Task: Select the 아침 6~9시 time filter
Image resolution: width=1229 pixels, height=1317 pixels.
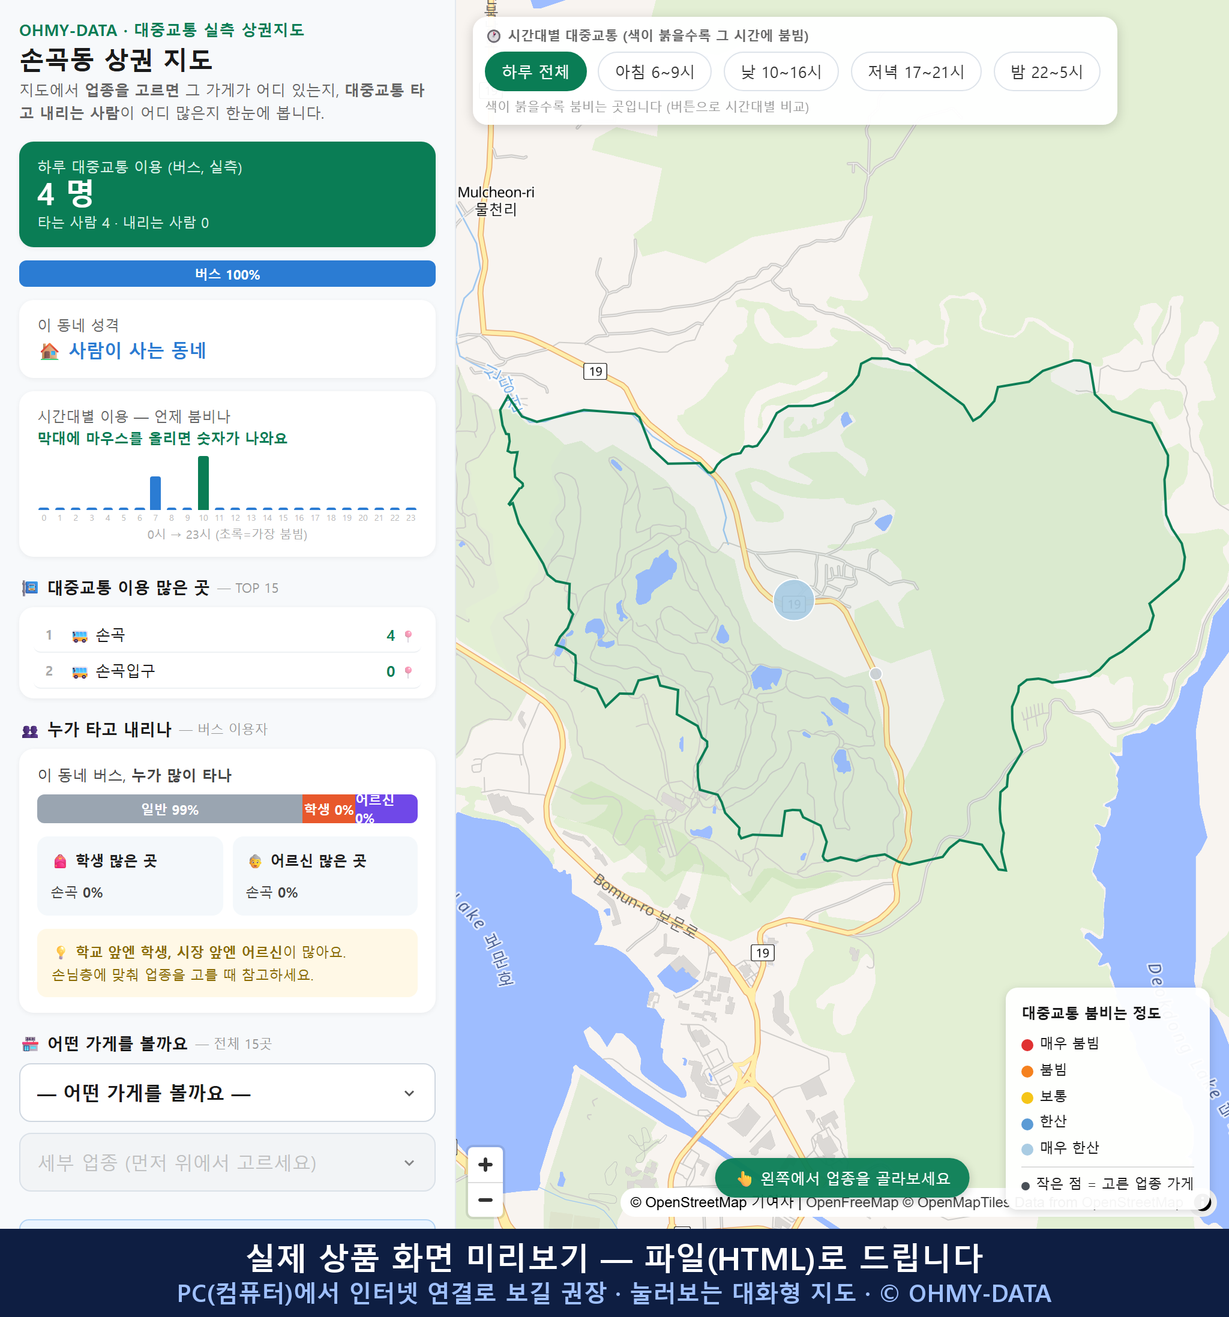Action: [x=654, y=71]
